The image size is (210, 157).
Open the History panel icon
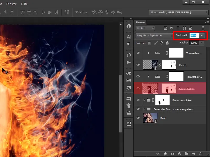pyautogui.click(x=129, y=55)
